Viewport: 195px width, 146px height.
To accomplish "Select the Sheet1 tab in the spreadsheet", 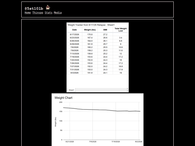I will [71, 90].
